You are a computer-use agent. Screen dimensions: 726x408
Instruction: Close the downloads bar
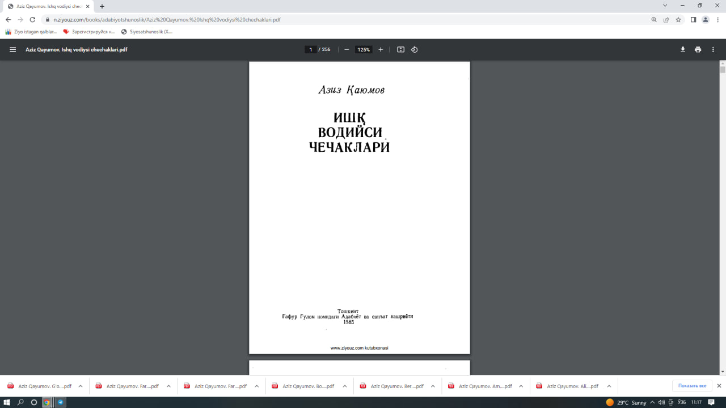point(719,386)
